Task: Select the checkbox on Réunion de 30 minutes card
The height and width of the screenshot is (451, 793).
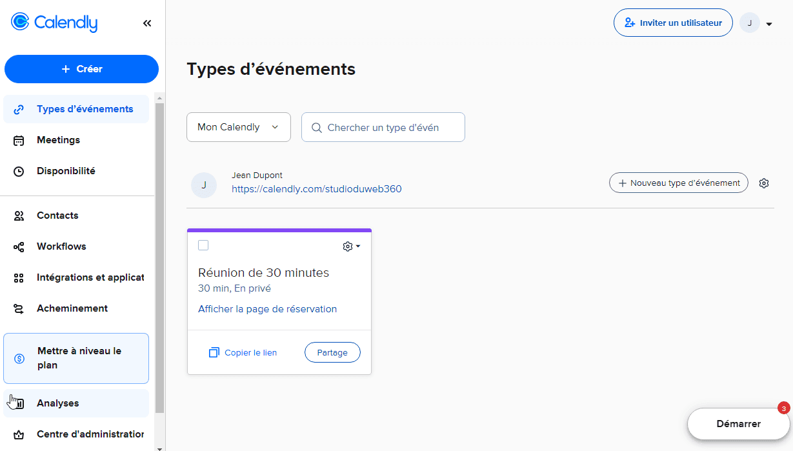Action: [x=203, y=245]
